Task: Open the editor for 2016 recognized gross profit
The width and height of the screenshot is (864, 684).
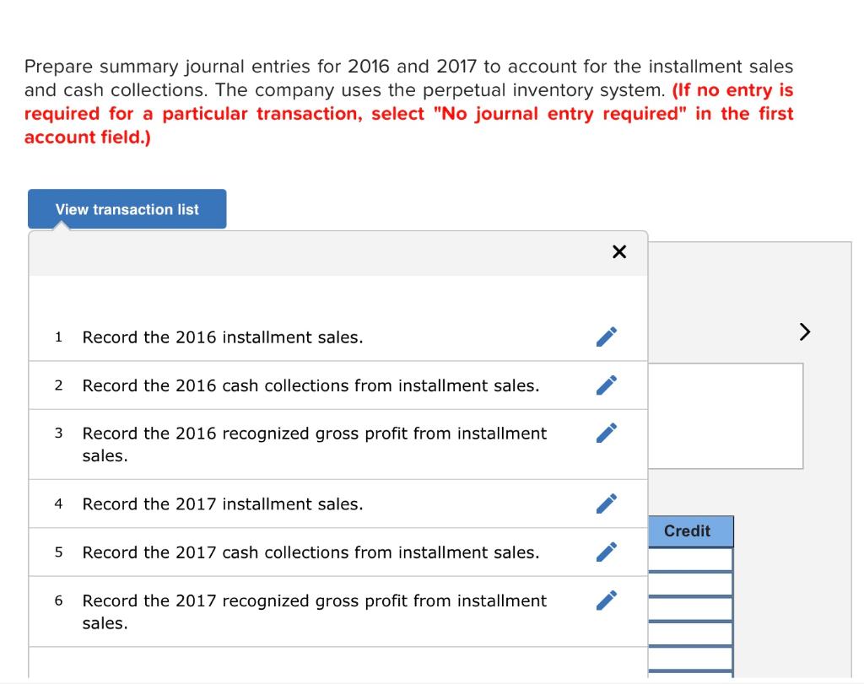Action: point(606,433)
